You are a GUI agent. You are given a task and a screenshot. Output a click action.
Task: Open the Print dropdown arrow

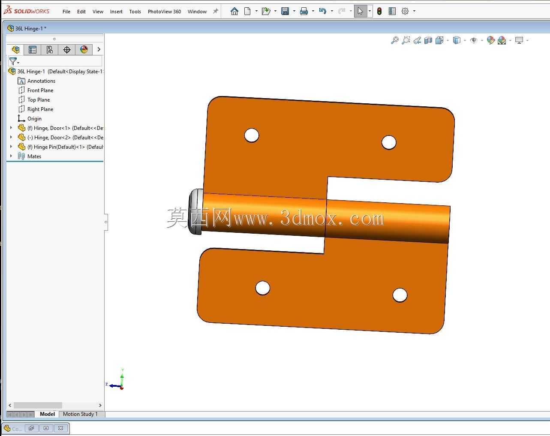coord(313,11)
